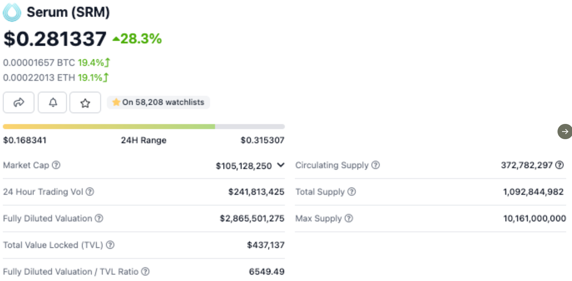Viewport: 572px width, 281px height.
Task: Open FDV / TVL Ratio help icon
Action: coord(145,272)
